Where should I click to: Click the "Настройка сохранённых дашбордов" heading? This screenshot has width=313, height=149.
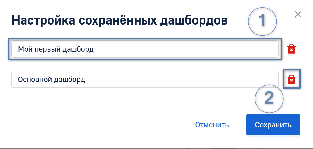(119, 21)
